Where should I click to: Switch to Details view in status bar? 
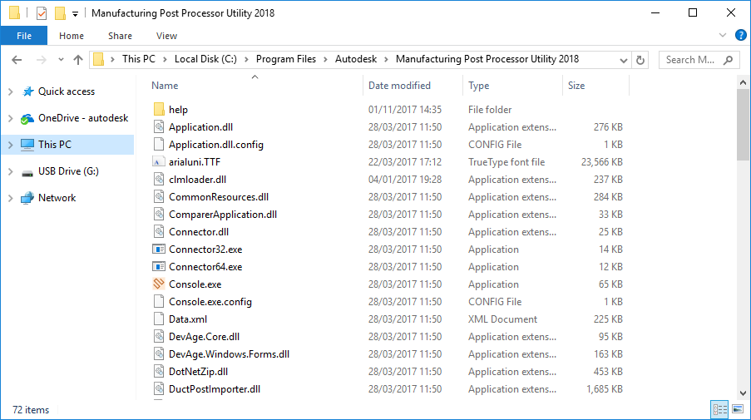[719, 409]
